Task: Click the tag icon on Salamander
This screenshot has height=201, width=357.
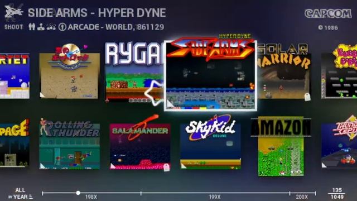Action: [x=167, y=167]
